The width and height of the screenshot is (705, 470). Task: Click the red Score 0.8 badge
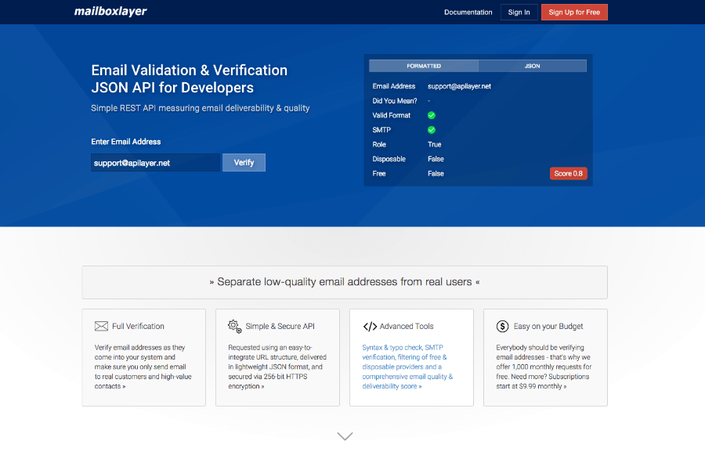568,173
